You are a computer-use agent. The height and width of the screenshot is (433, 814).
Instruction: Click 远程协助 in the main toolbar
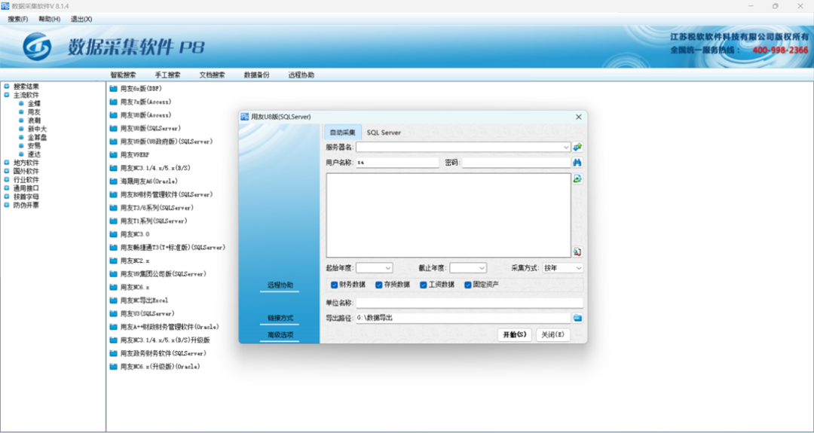(301, 75)
